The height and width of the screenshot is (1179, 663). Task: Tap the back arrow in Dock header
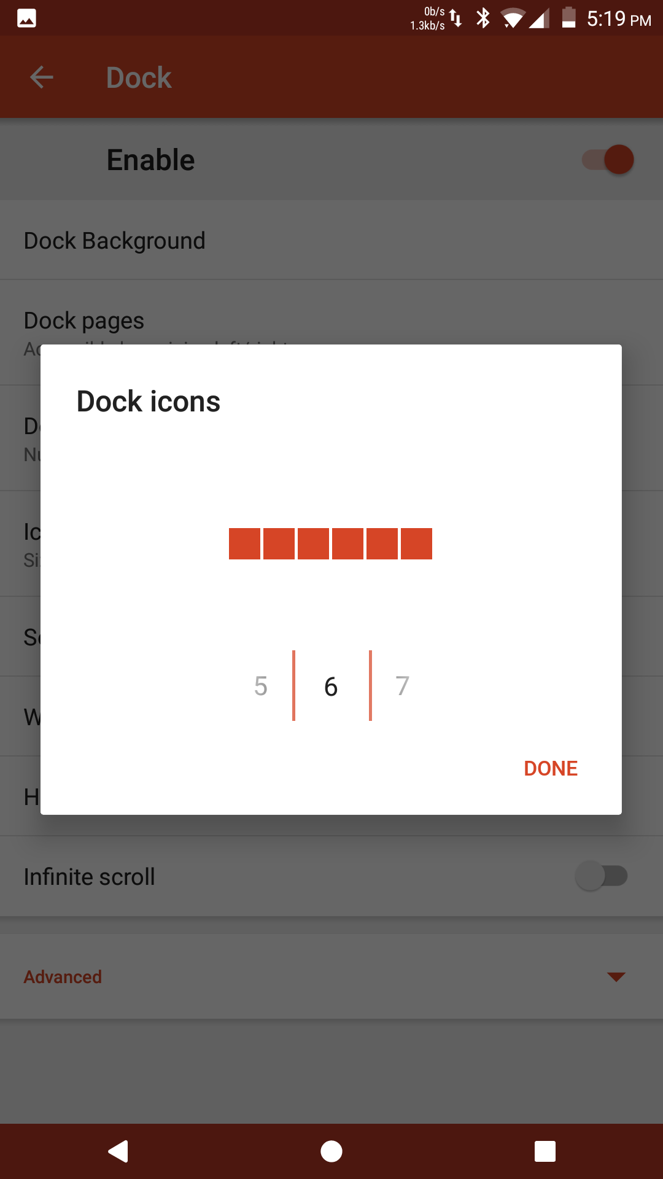pos(42,77)
